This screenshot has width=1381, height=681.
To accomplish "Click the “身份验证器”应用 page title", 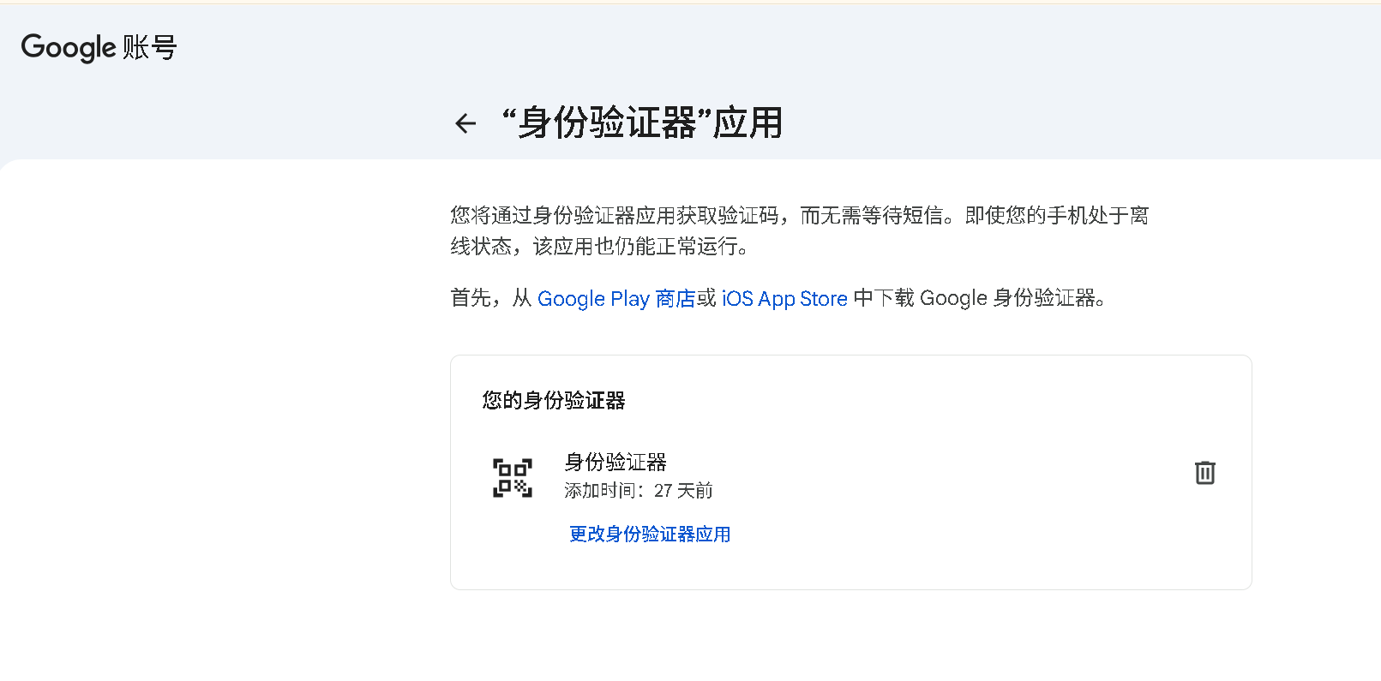I will click(642, 122).
